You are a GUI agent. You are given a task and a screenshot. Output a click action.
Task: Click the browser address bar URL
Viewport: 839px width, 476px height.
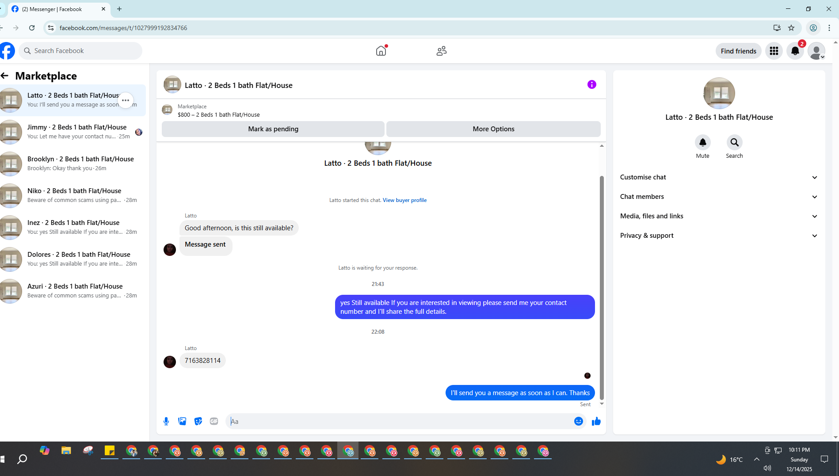(x=123, y=28)
